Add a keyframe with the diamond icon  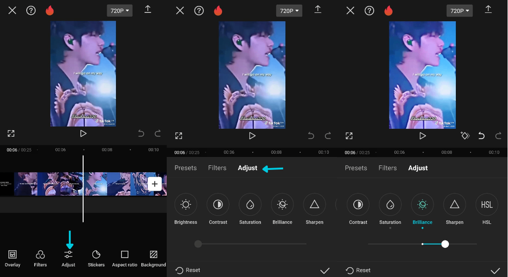[465, 135]
